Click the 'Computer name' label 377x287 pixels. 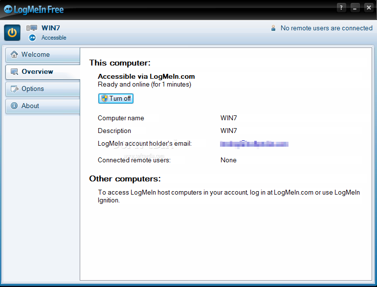coord(121,118)
